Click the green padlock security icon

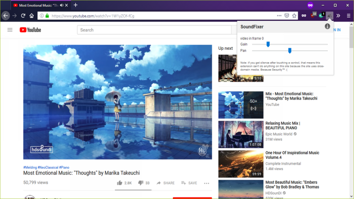(47, 16)
